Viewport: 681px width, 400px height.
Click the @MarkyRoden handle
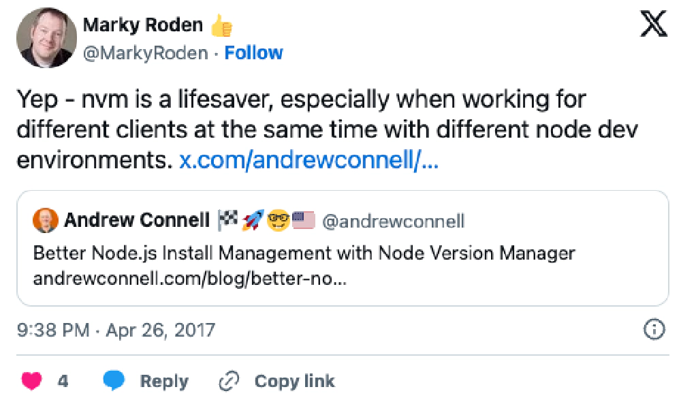pyautogui.click(x=146, y=52)
